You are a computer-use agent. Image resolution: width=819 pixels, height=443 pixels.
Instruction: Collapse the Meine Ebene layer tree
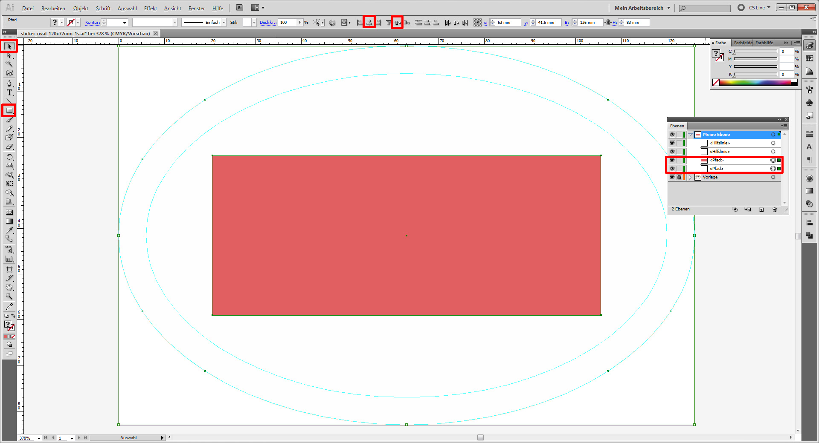tap(690, 135)
